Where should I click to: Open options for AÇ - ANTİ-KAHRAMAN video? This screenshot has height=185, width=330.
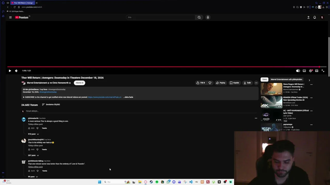311,111
